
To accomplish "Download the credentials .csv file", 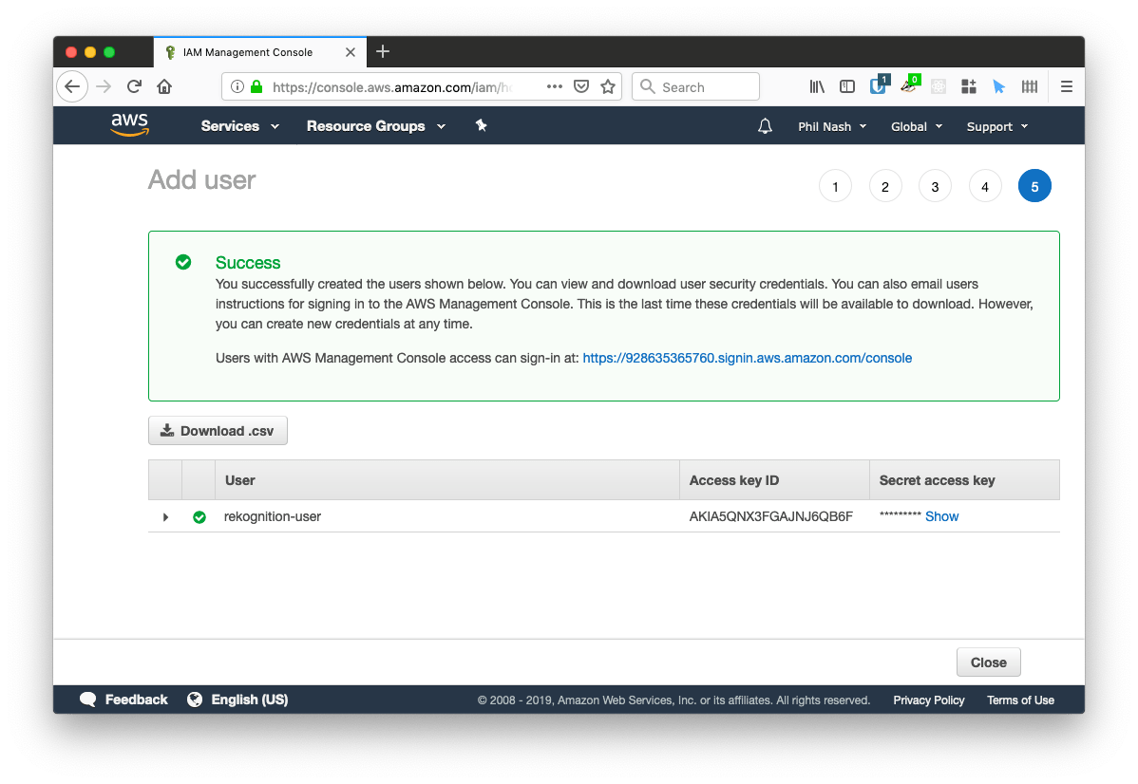I will [218, 431].
